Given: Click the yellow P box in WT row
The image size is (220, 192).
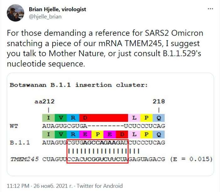Looking at the screenshot, I should coord(146,118).
